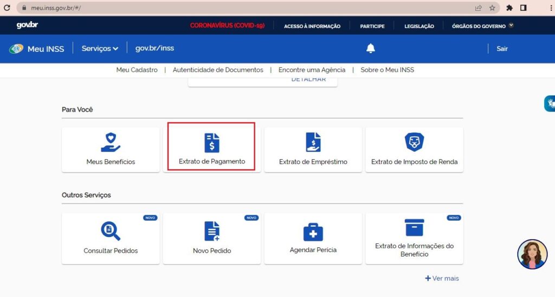
Task: Click the Outros Serviços section heading
Action: (86, 195)
